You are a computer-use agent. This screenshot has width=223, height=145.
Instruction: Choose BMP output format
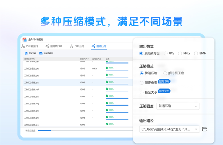[200, 54]
